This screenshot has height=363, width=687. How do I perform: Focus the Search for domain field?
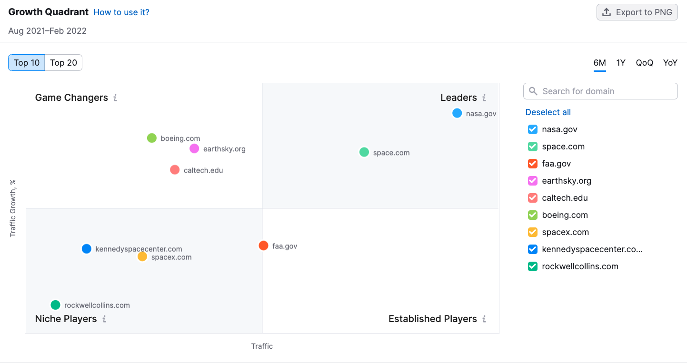click(600, 91)
